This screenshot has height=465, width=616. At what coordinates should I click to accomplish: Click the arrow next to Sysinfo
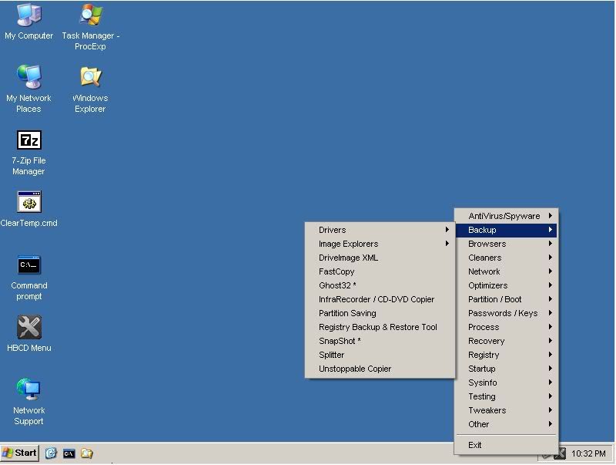pos(551,382)
